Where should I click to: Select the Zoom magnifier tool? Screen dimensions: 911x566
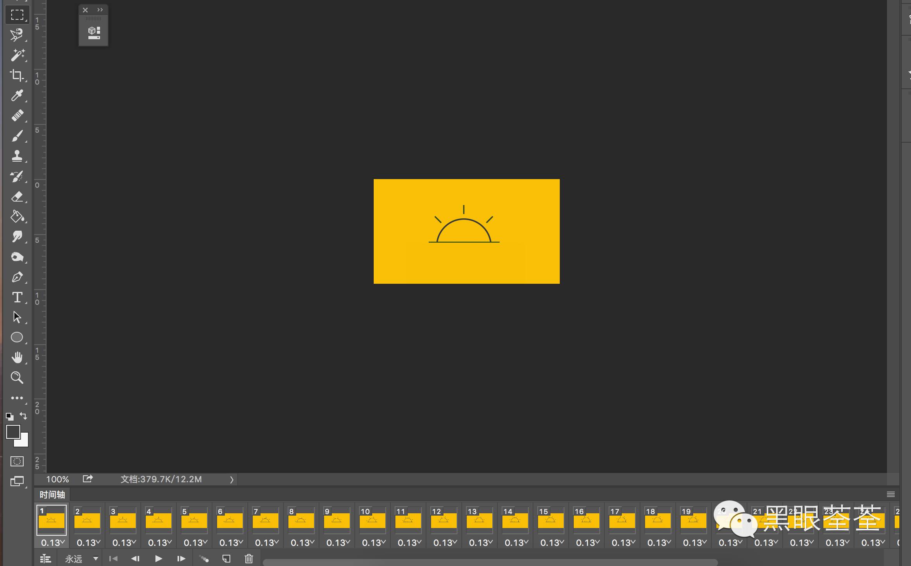click(17, 378)
